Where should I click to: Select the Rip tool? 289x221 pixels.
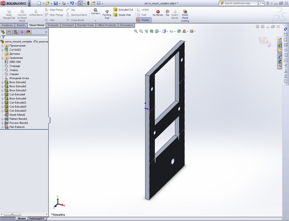click(x=167, y=13)
